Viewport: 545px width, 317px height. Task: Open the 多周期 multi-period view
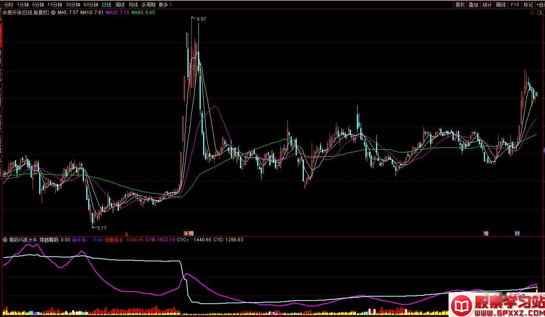148,5
